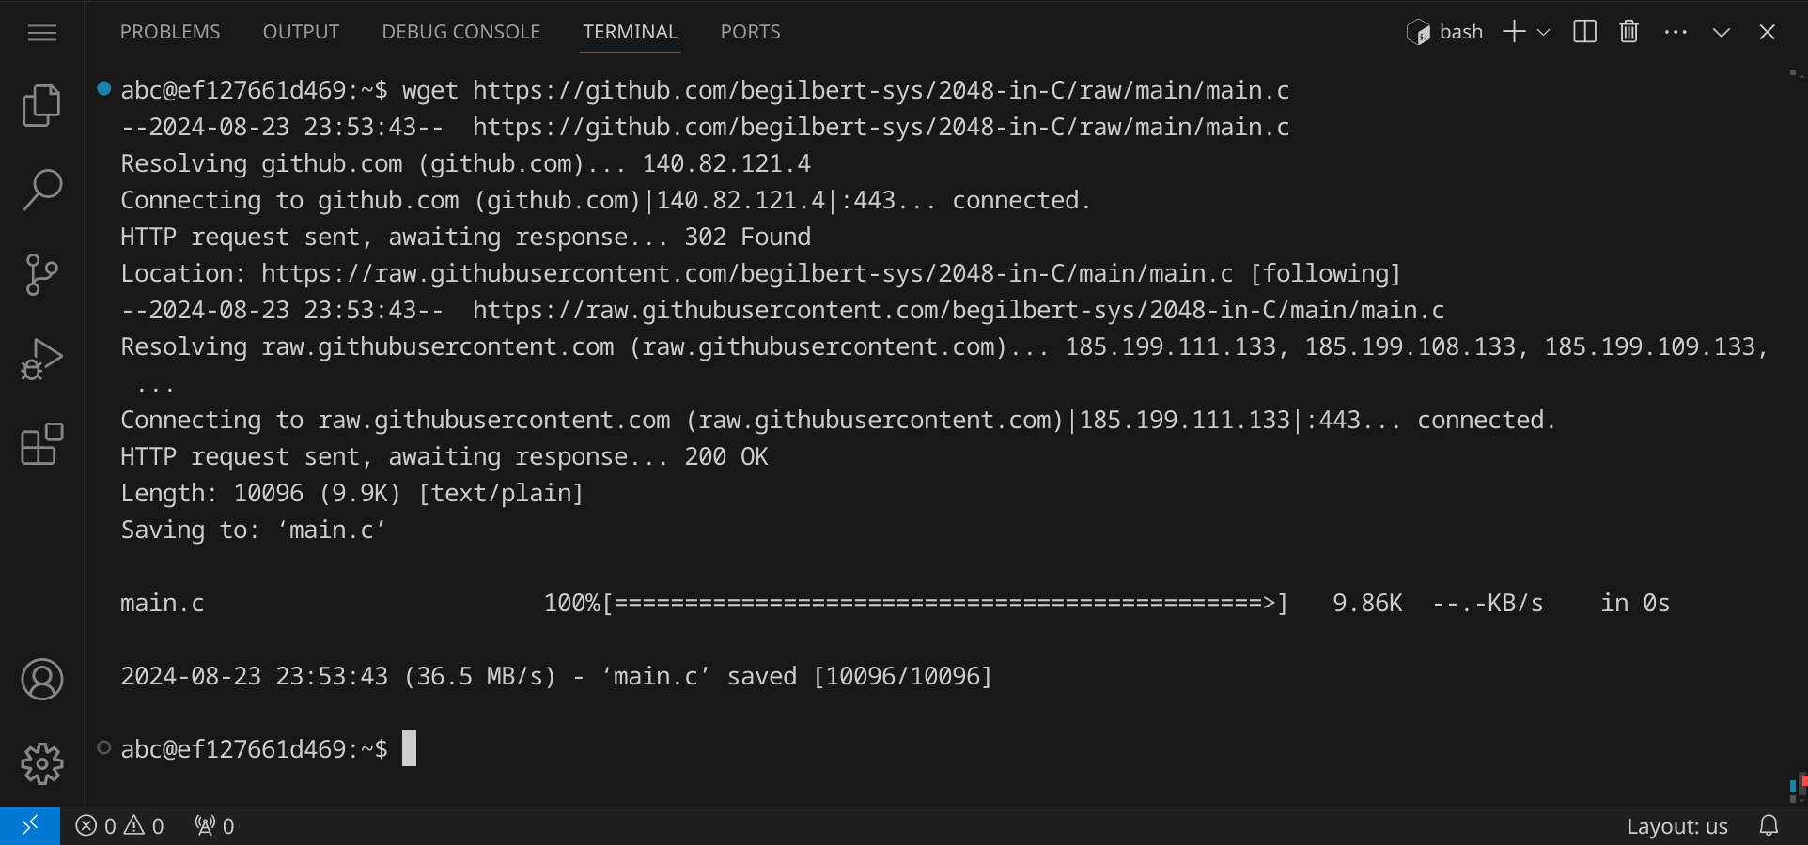
Task: Open the Manage gear menu
Action: [41, 764]
